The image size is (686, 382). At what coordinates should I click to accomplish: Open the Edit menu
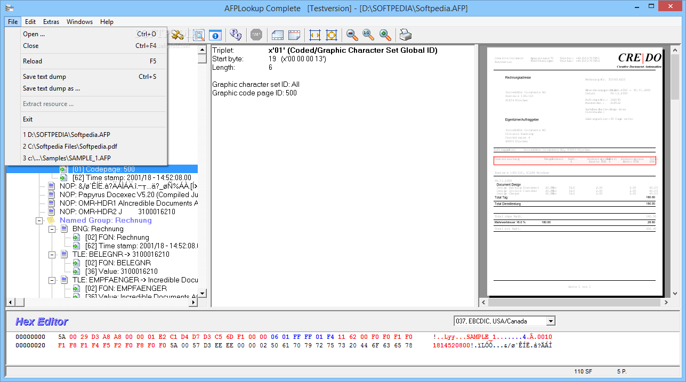click(x=30, y=22)
